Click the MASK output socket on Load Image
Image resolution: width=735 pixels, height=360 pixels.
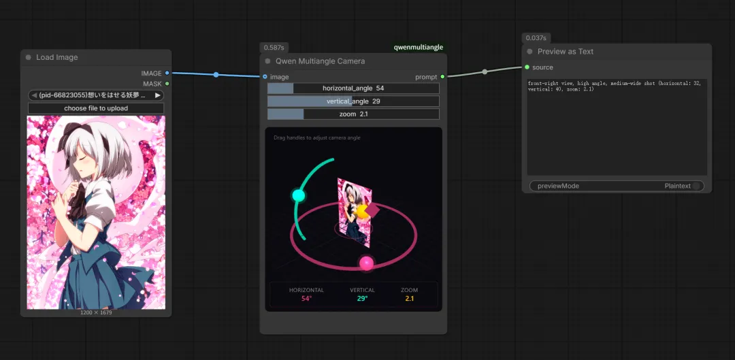pos(167,84)
